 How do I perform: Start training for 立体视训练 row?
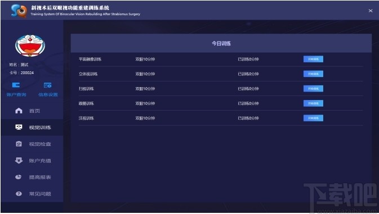point(313,74)
